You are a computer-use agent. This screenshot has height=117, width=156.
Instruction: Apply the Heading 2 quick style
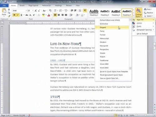click(x=94, y=13)
